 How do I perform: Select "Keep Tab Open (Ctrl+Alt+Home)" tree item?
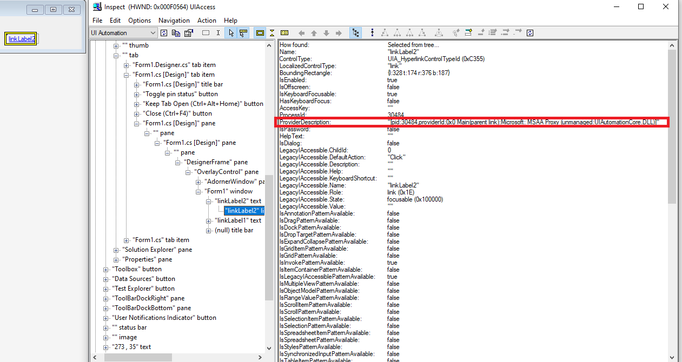(203, 104)
